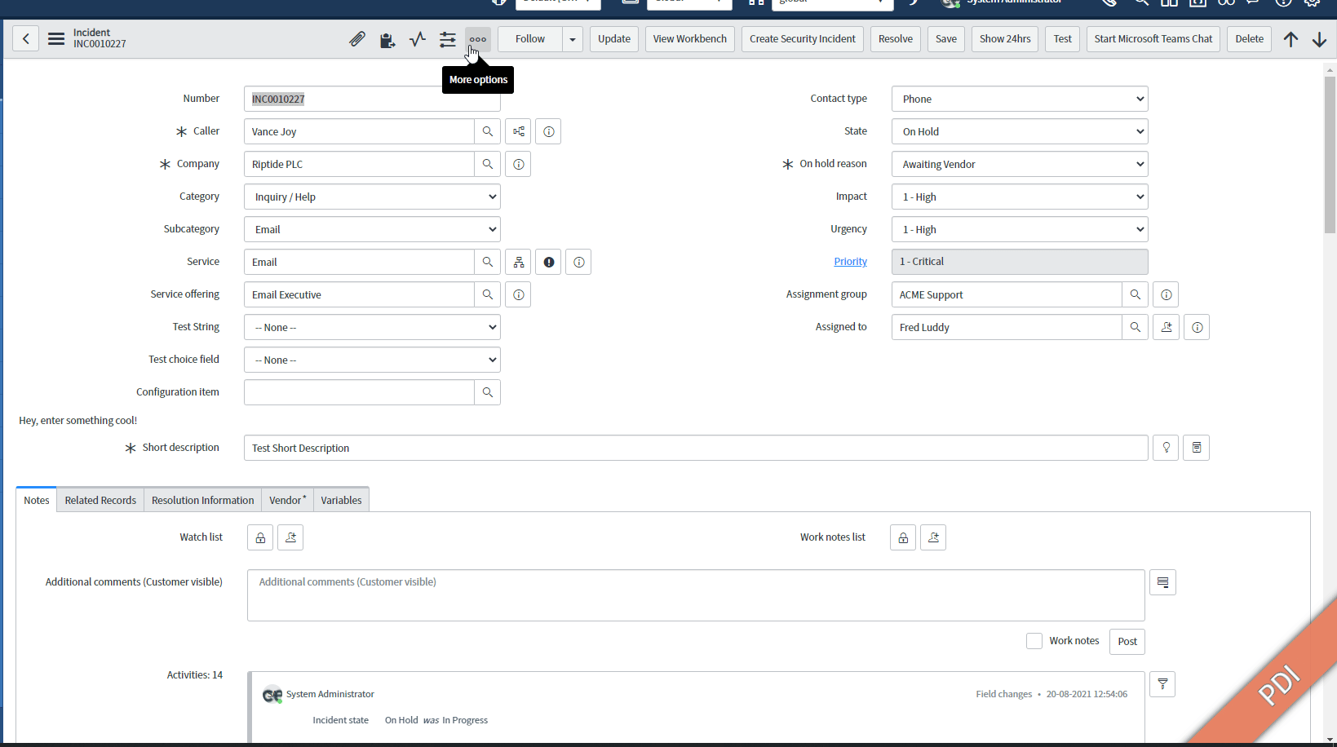
Task: Click the Resolve button
Action: point(895,38)
